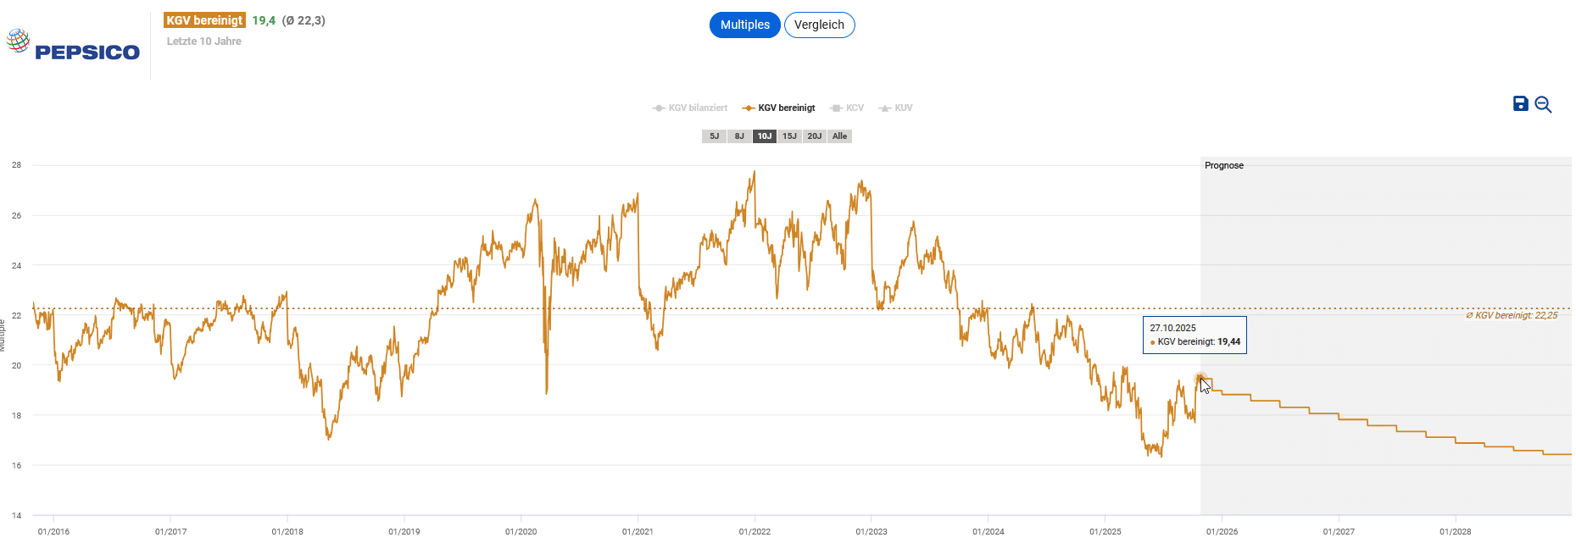Screen dimensions: 1576x543
Task: Open the Vergleich tab
Action: click(819, 25)
